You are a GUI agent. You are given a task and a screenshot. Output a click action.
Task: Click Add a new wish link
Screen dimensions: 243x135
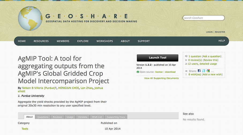click(x=212, y=74)
